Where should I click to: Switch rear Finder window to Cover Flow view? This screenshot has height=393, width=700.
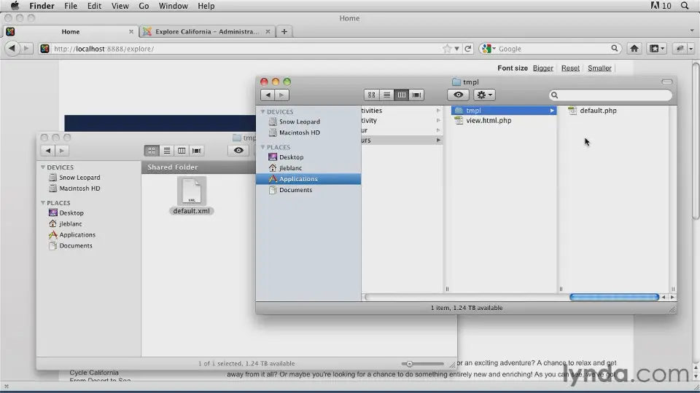(x=196, y=151)
